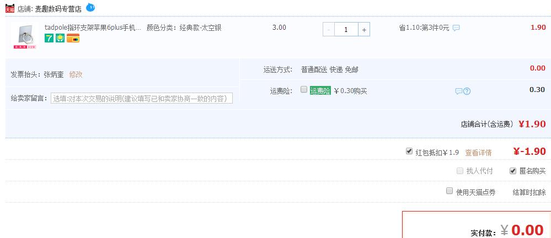Decrease quantity with the minus button
This screenshot has width=551, height=238.
click(329, 30)
